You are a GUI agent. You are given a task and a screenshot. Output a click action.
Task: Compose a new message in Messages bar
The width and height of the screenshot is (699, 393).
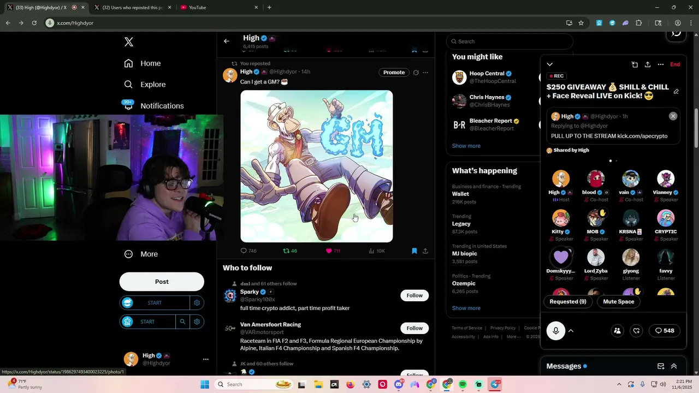(x=661, y=366)
